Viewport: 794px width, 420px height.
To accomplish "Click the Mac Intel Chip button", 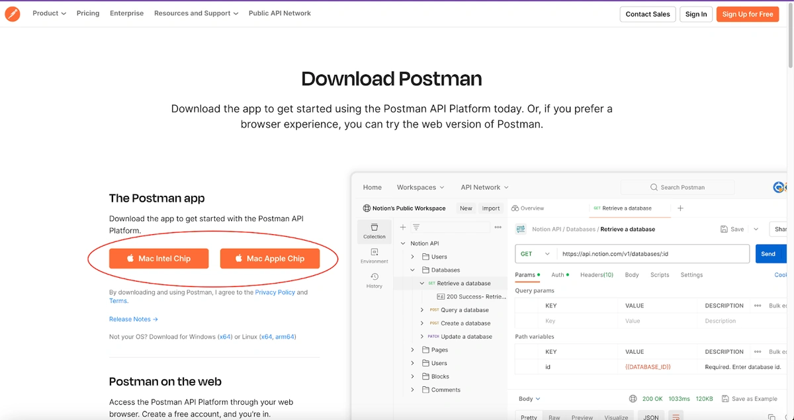I will [x=159, y=259].
